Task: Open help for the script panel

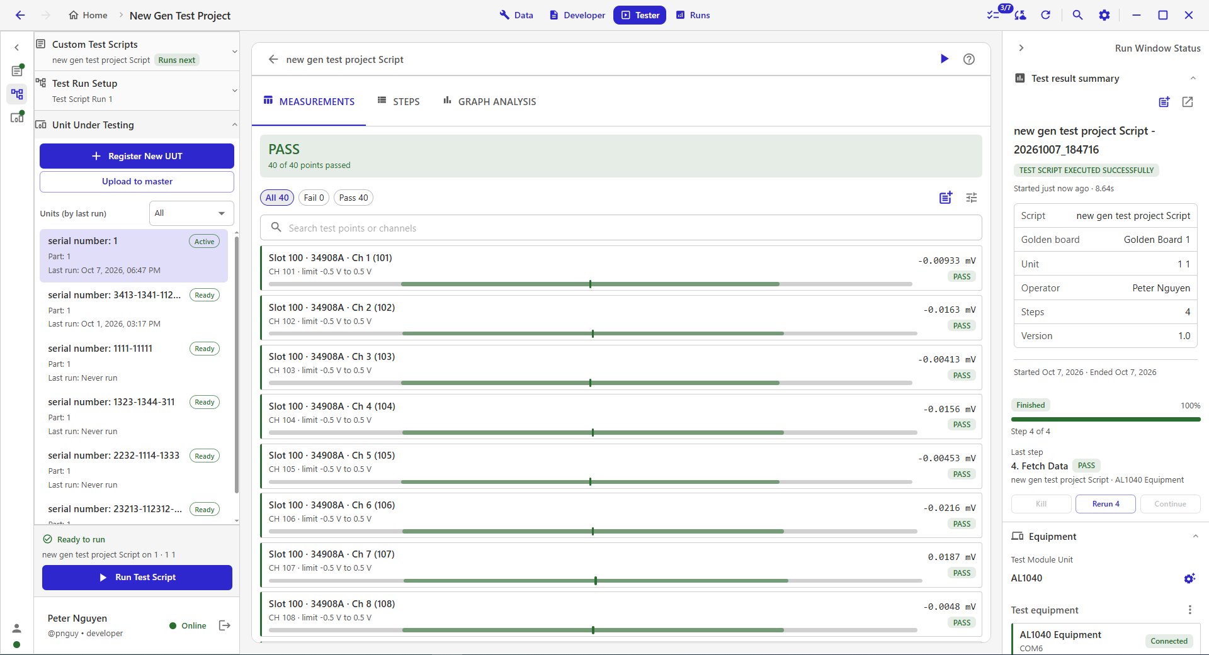Action: click(969, 59)
